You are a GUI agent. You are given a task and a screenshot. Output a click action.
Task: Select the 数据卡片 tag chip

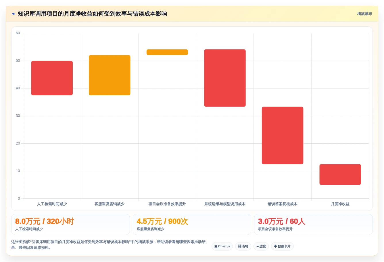[282, 246]
